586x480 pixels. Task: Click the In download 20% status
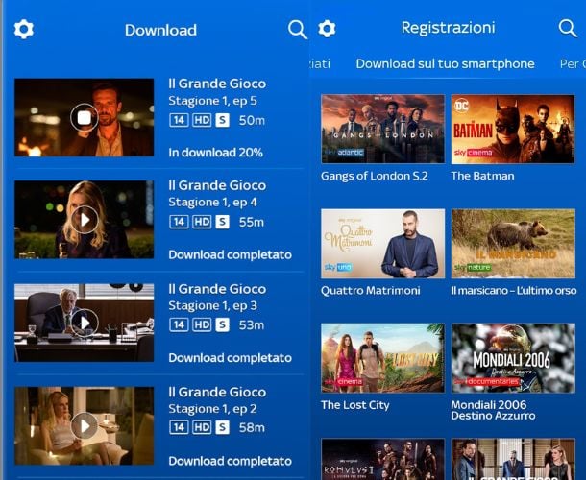pos(215,153)
